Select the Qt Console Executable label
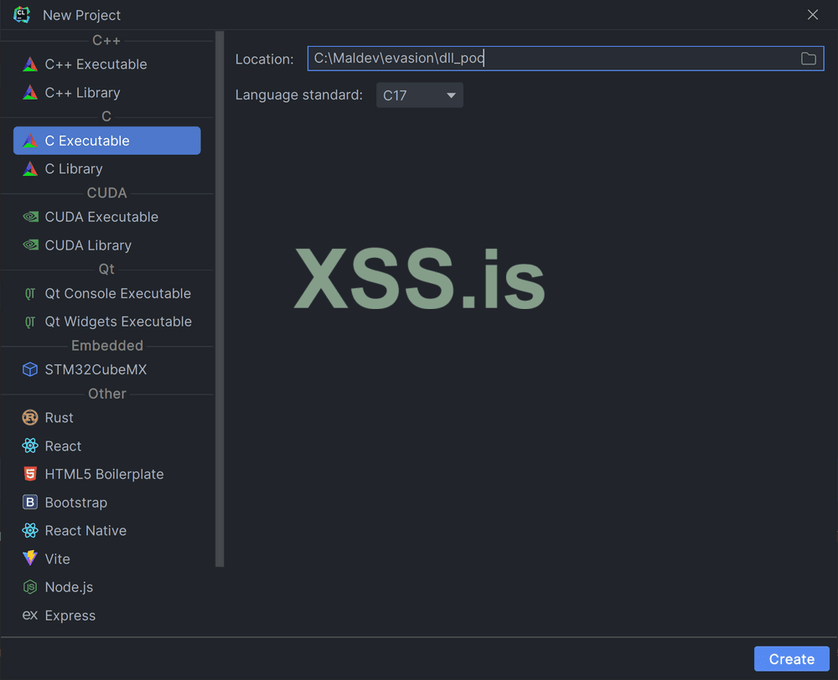The image size is (838, 680). (118, 294)
